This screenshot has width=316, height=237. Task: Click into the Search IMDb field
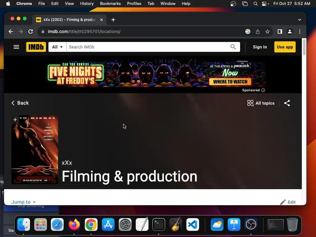point(148,47)
